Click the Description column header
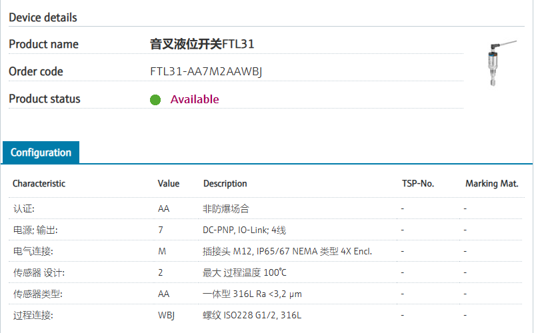This screenshot has width=534, height=333. 225,184
